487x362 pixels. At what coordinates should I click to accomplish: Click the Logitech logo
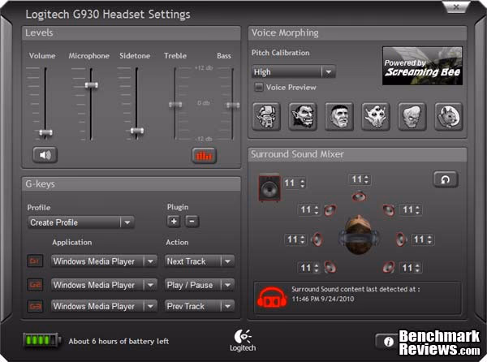point(243,341)
